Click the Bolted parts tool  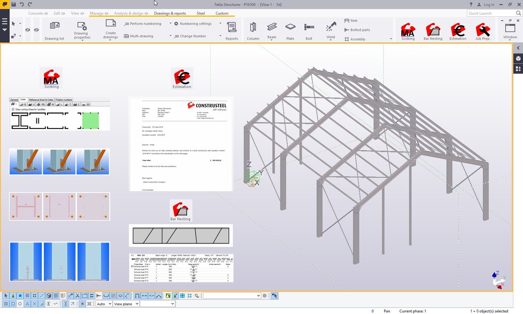357,30
